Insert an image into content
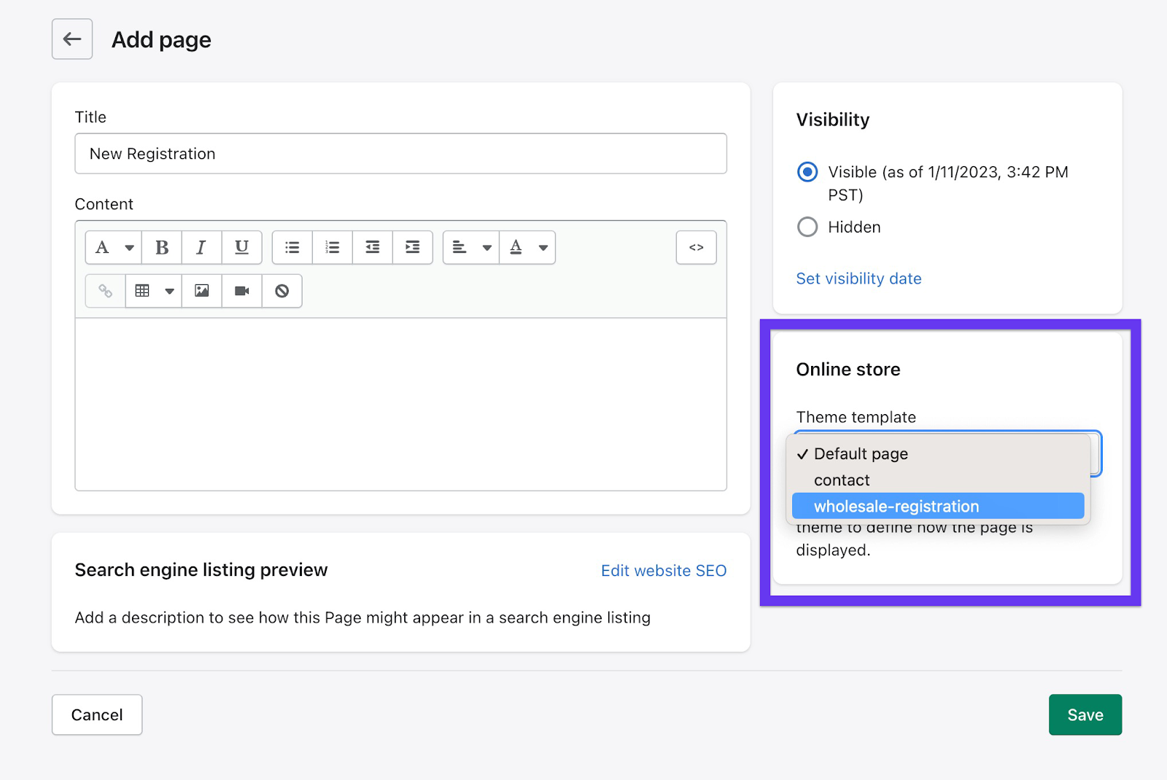Image resolution: width=1167 pixels, height=780 pixels. pos(202,291)
